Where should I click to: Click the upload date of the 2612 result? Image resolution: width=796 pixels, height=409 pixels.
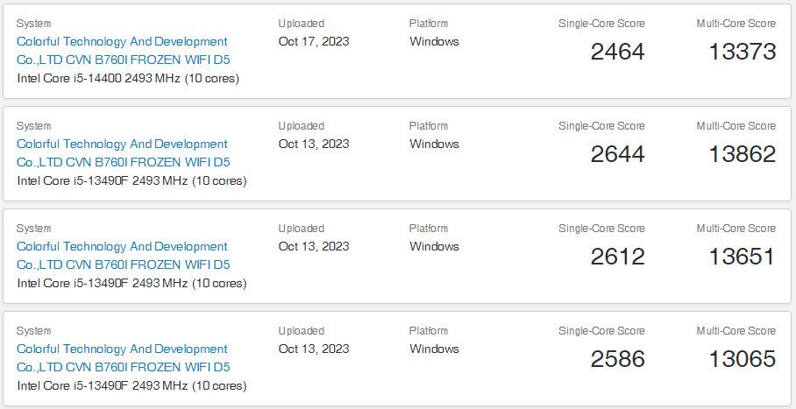[x=314, y=246]
